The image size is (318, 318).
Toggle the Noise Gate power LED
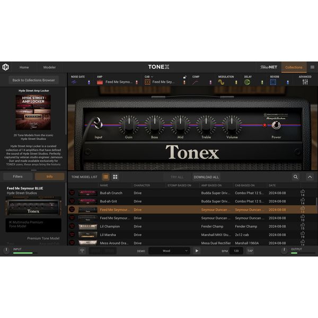(89, 82)
